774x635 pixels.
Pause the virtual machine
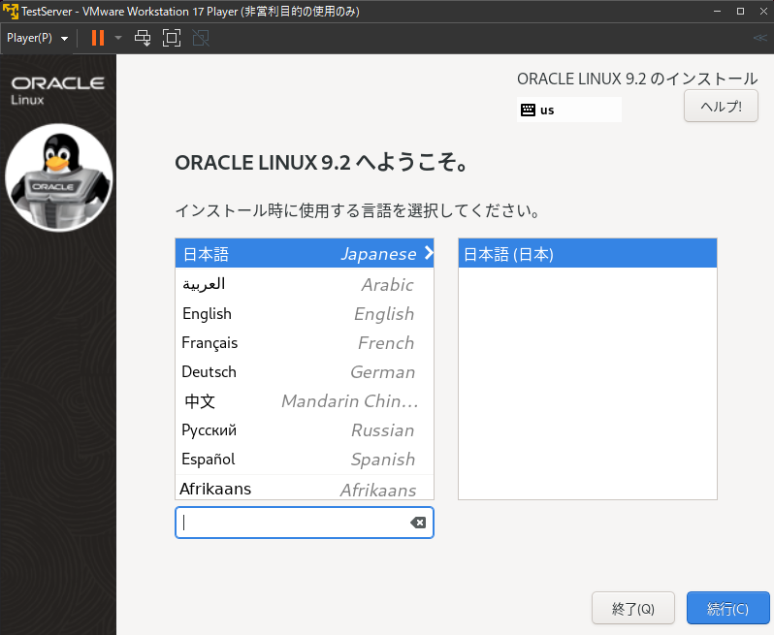pos(98,38)
